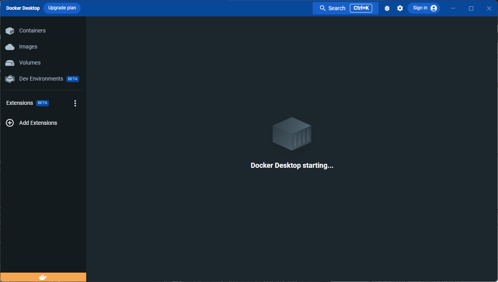Click the Docker Desktop title text
The image size is (498, 282).
[x=23, y=8]
